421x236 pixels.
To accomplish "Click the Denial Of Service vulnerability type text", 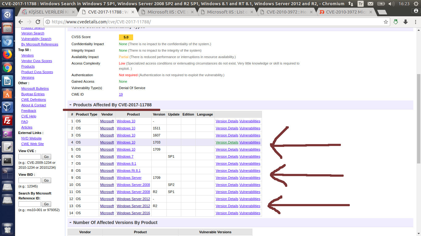I will [x=132, y=88].
